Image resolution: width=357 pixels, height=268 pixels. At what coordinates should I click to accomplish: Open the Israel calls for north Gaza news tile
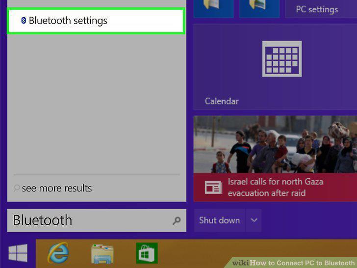[x=275, y=159]
